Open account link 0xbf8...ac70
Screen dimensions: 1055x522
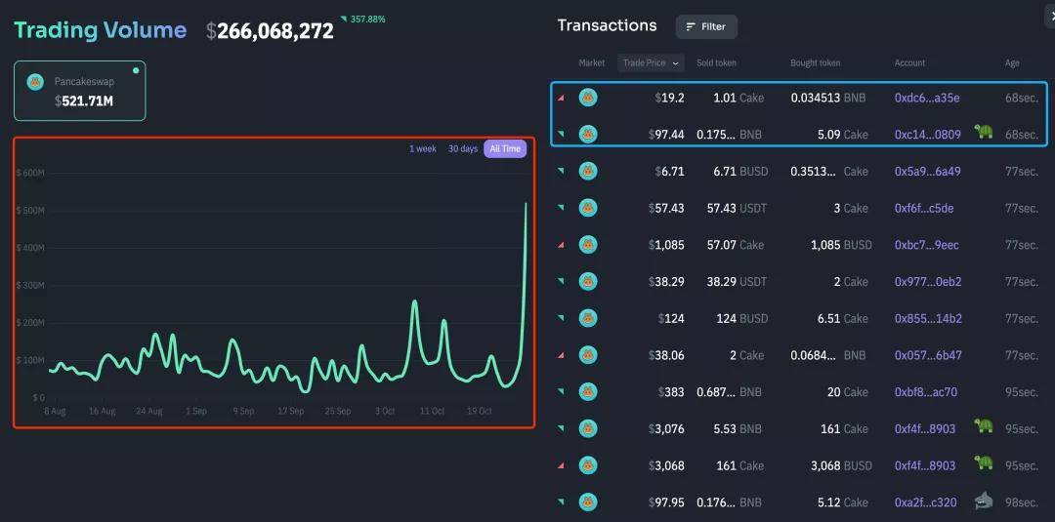[925, 392]
